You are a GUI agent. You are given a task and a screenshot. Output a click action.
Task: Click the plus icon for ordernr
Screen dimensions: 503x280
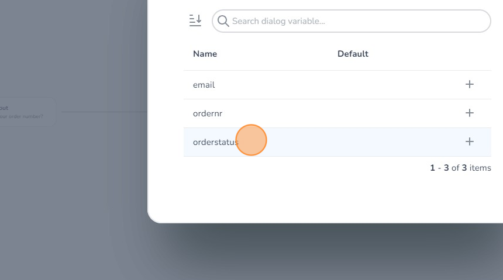[x=469, y=113]
